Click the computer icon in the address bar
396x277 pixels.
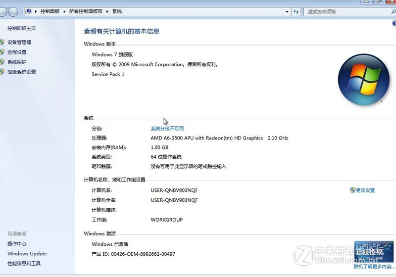click(29, 11)
